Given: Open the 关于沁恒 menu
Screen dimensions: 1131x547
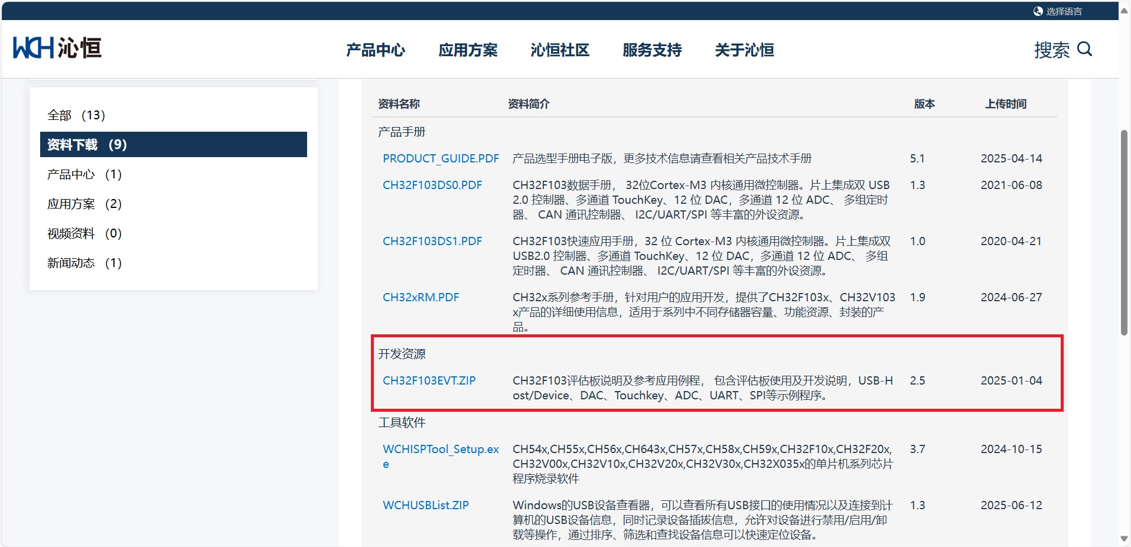Looking at the screenshot, I should 744,50.
